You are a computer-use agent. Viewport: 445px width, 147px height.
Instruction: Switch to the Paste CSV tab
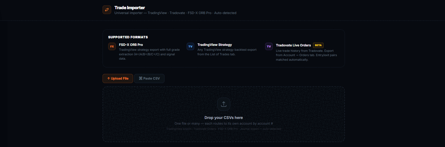coord(149,78)
